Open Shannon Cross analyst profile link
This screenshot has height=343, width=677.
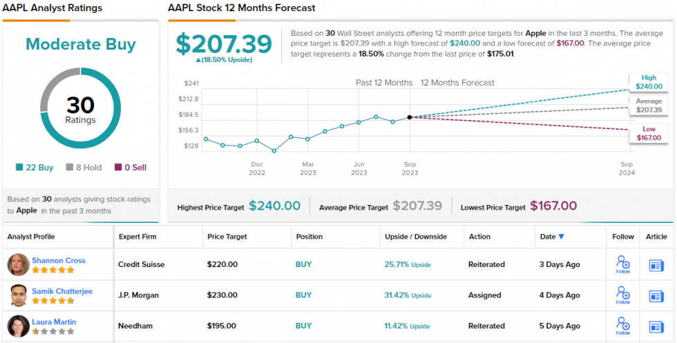[x=59, y=260]
